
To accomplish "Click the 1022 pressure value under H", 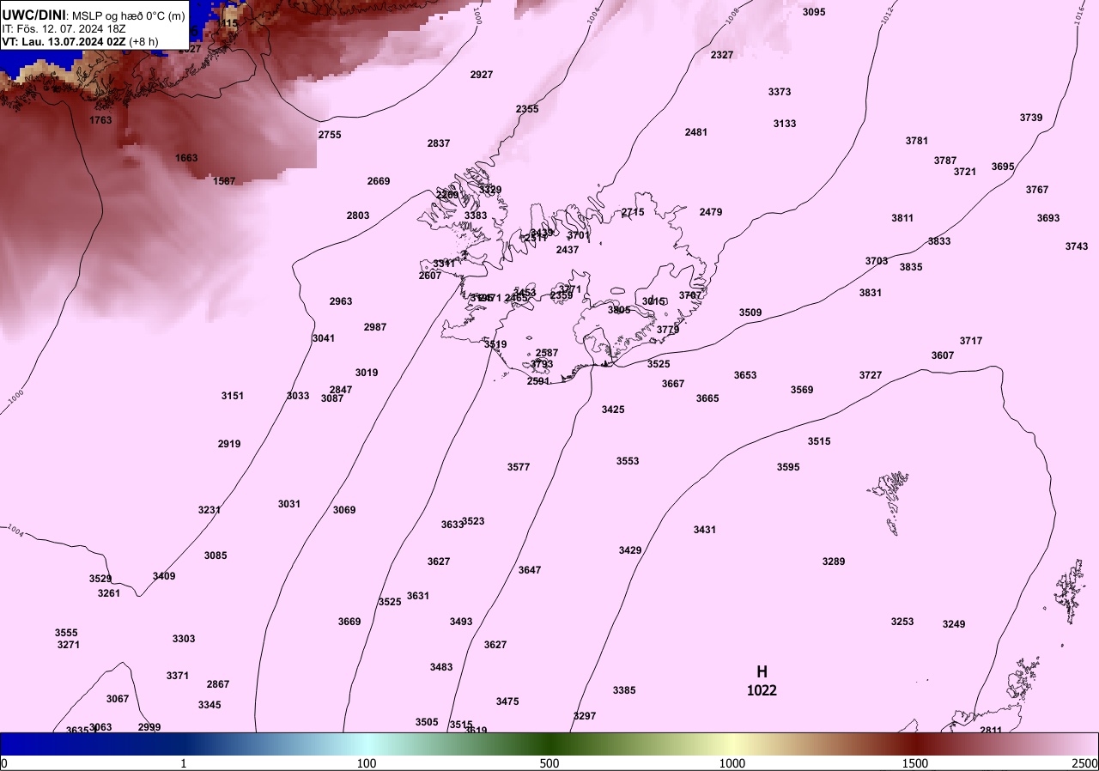I will pyautogui.click(x=762, y=689).
